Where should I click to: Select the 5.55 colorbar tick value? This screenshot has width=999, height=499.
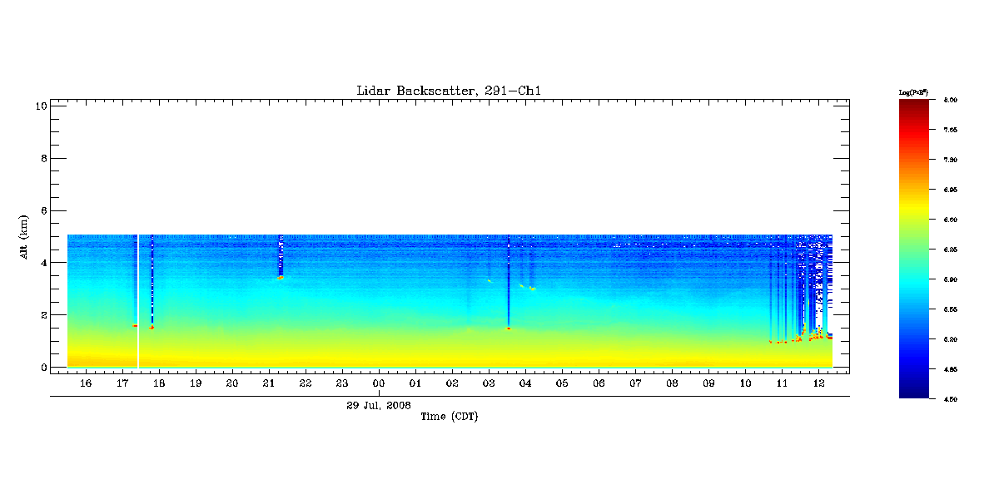(951, 309)
